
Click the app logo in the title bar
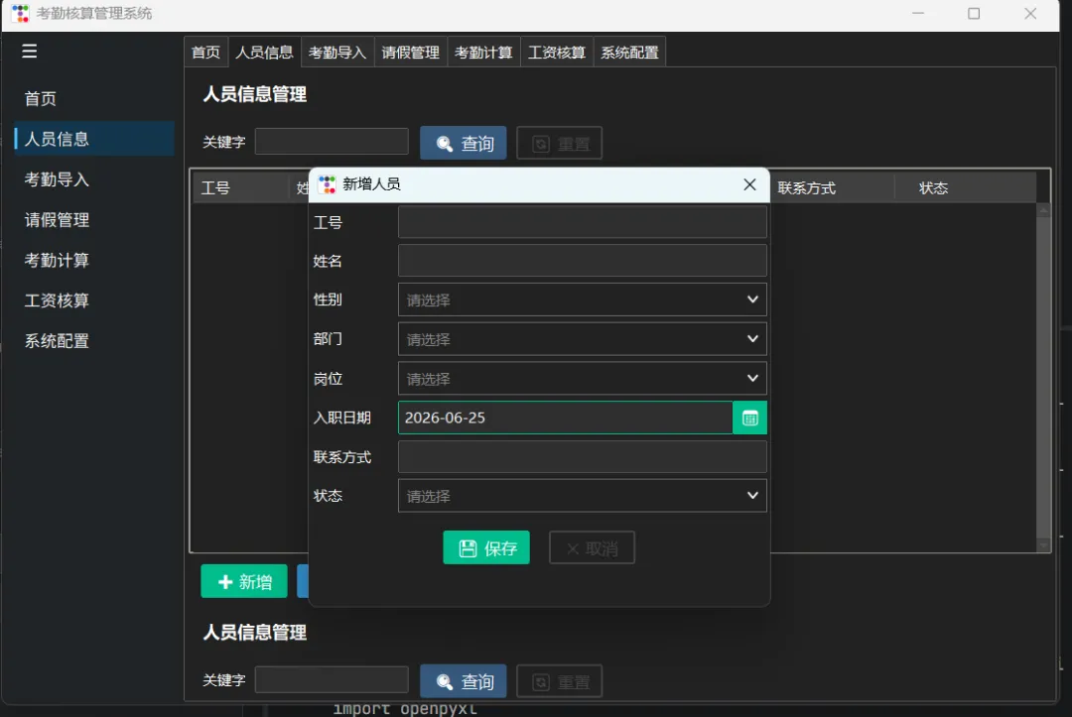click(x=21, y=14)
